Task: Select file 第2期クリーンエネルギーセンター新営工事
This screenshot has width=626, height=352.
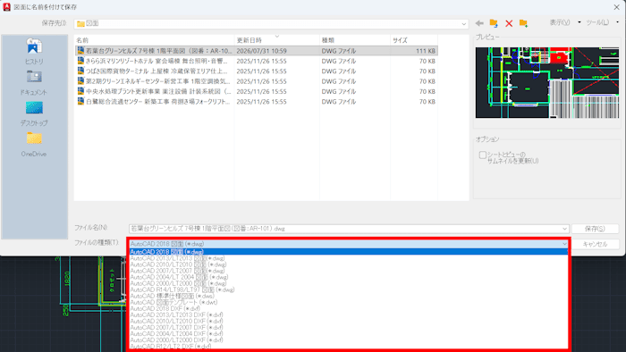Action: pyautogui.click(x=256, y=81)
